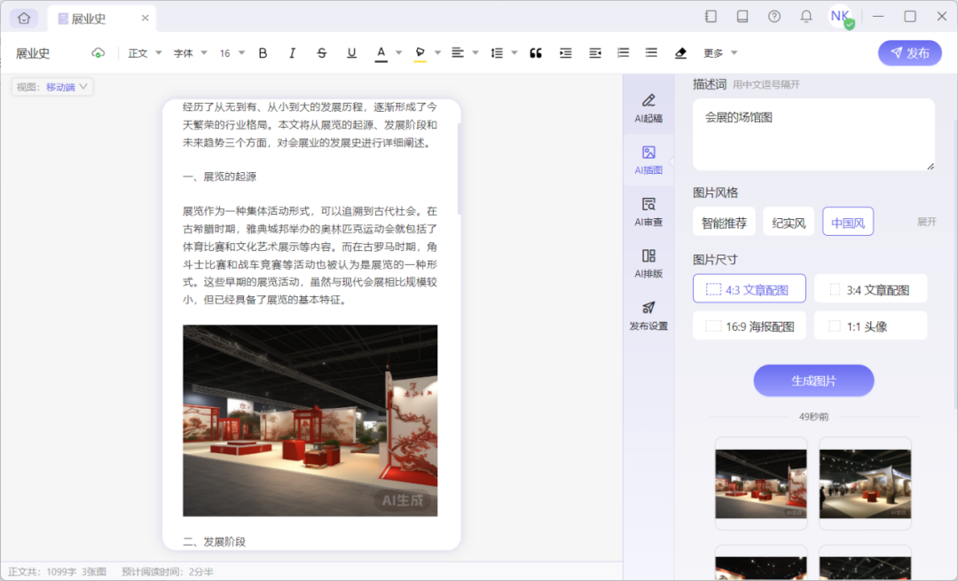
Task: Toggle bold formatting
Action: 263,53
